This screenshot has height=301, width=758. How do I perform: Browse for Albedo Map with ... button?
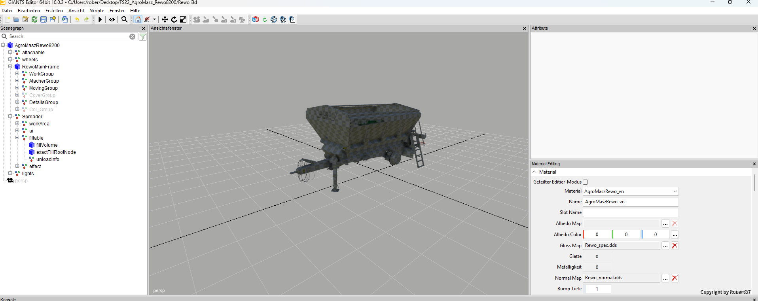click(x=665, y=224)
